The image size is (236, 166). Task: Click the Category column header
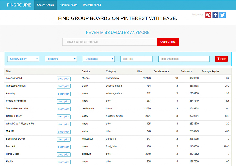click(111, 71)
